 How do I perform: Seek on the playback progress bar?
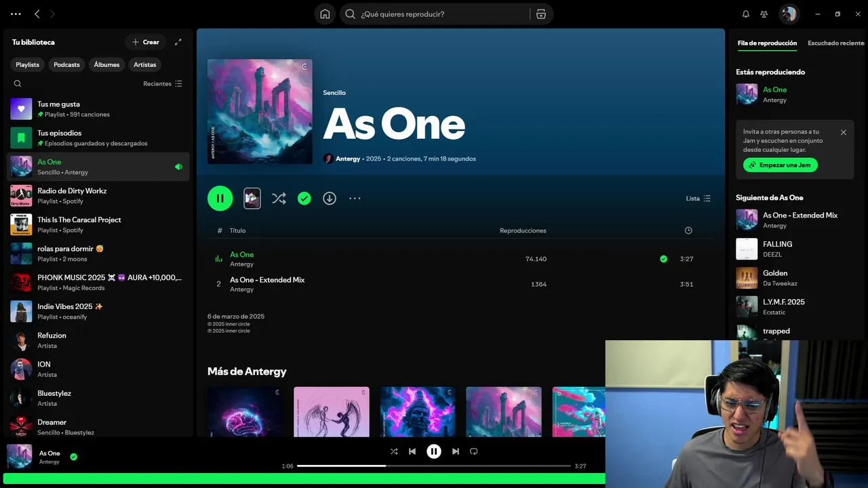pyautogui.click(x=434, y=466)
